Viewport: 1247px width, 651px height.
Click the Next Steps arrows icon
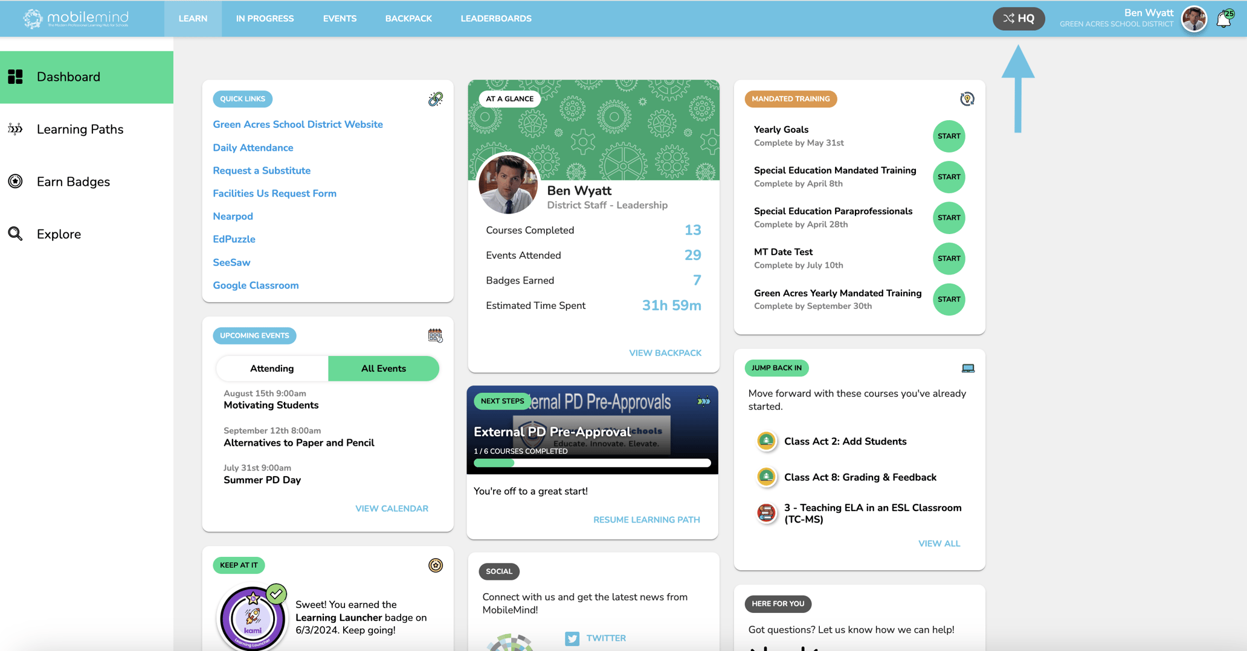coord(703,401)
